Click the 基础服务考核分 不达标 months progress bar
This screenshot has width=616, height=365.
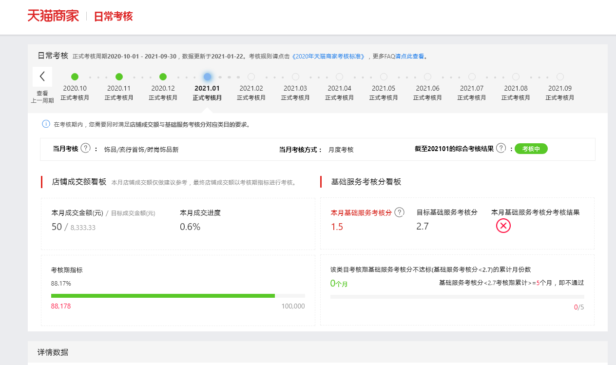point(457,296)
